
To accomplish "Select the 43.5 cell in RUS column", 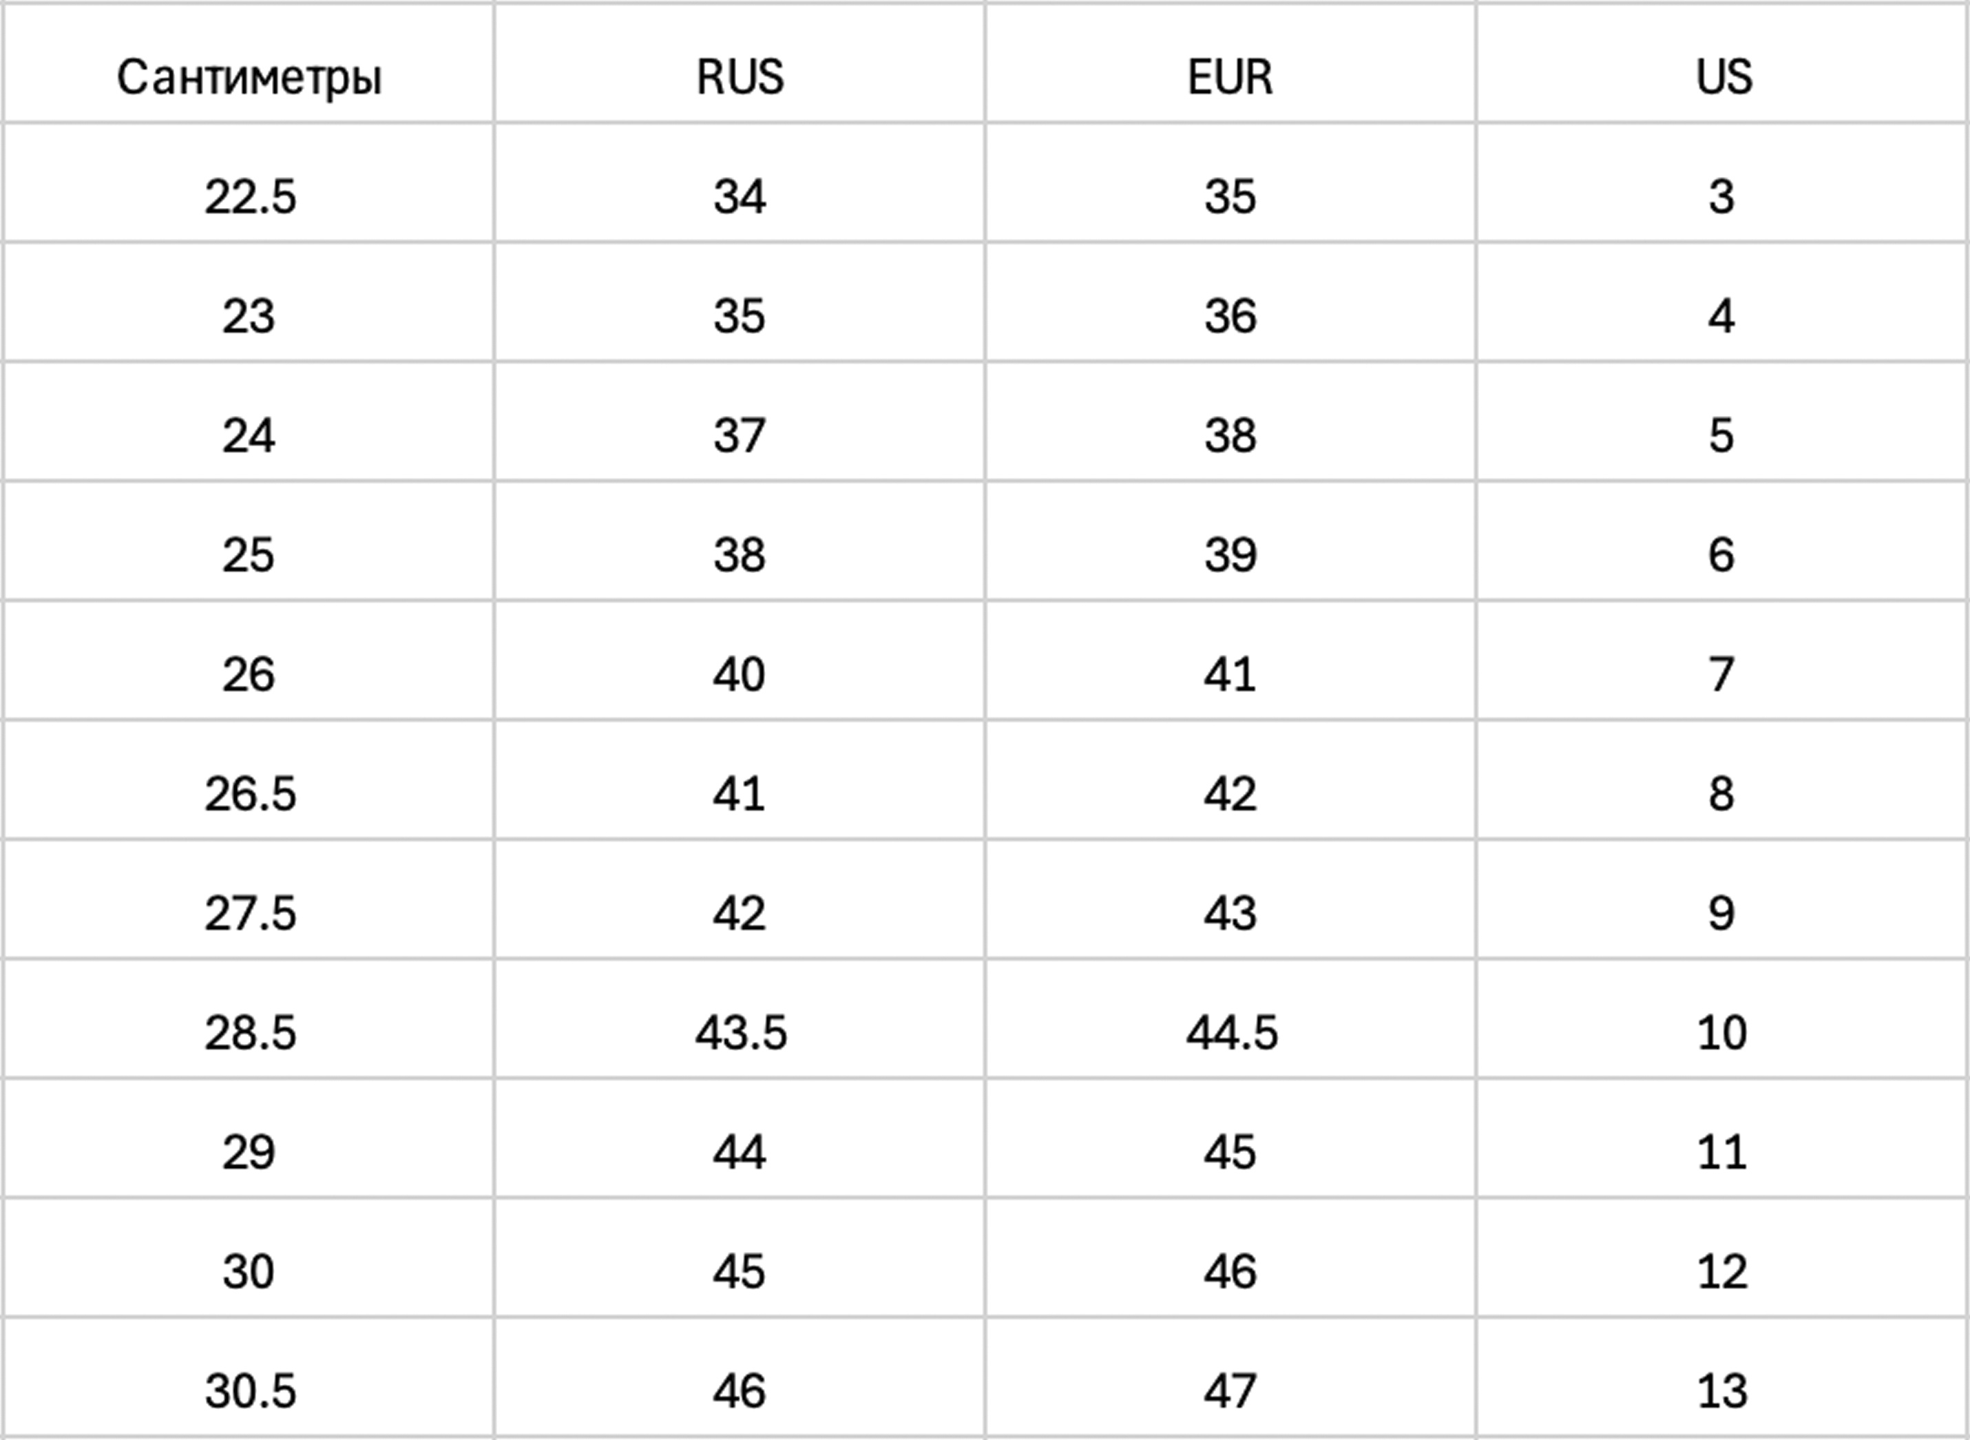I will point(740,1019).
